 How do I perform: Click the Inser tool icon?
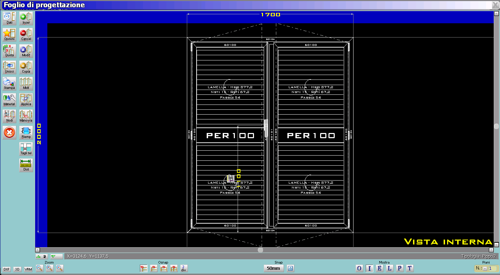(26, 18)
